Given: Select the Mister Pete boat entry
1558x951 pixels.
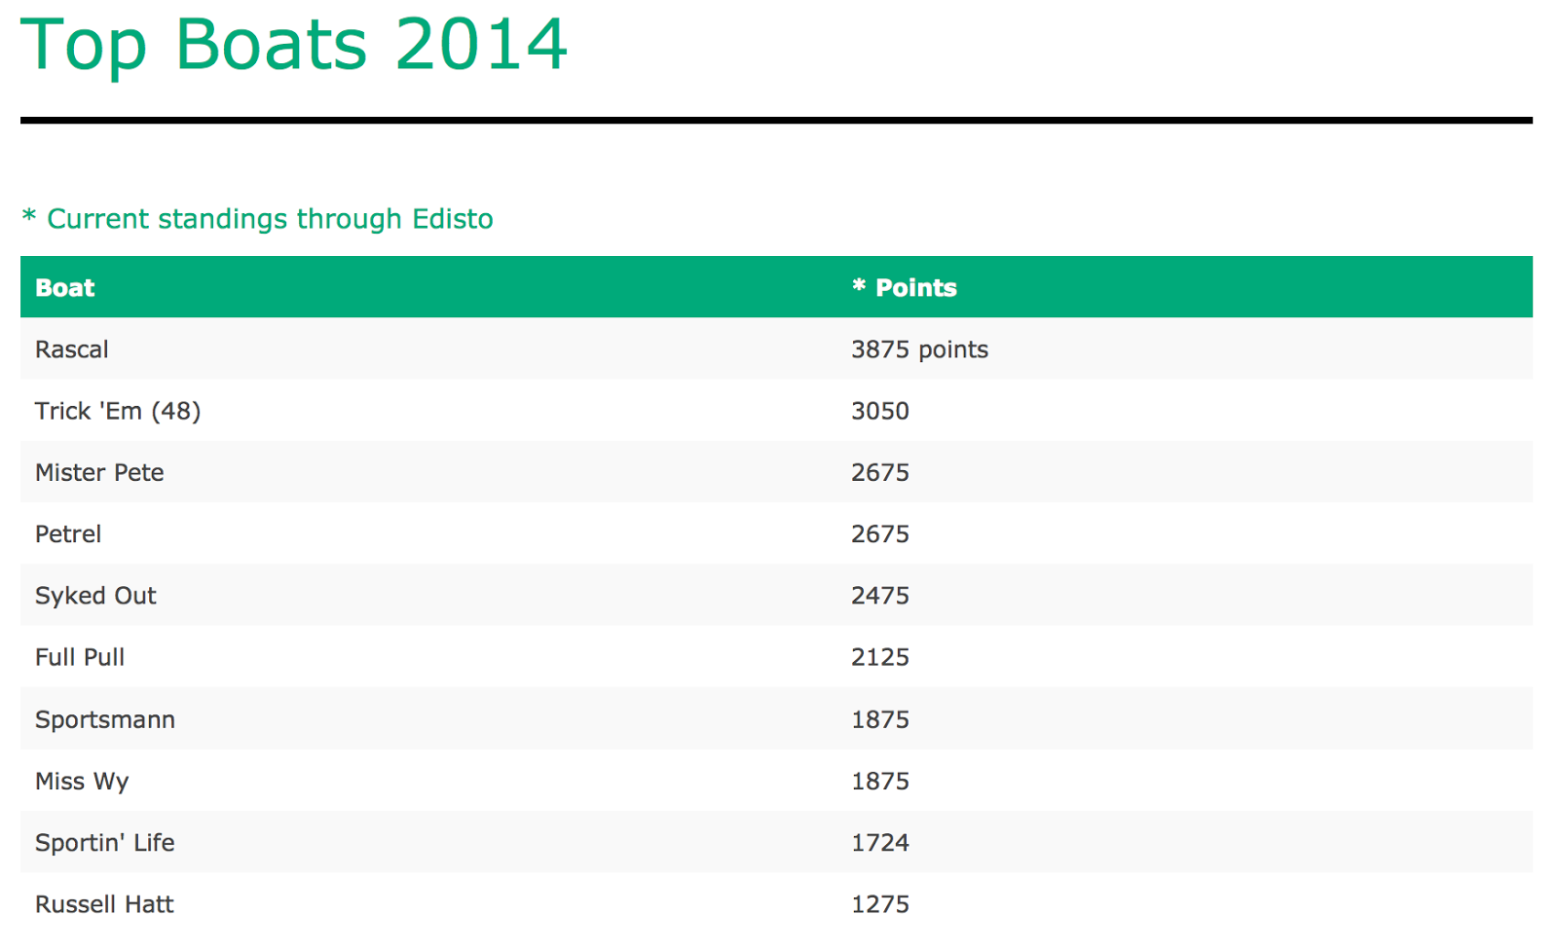Looking at the screenshot, I should [99, 472].
